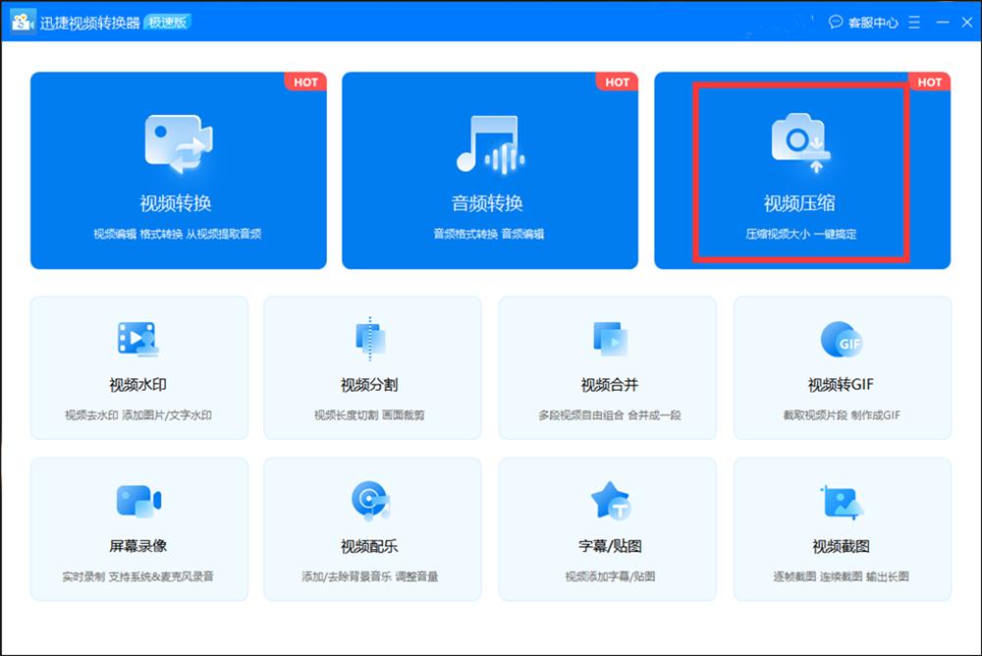This screenshot has width=982, height=656.
Task: Click the customer service chat bubble icon
Action: [836, 22]
